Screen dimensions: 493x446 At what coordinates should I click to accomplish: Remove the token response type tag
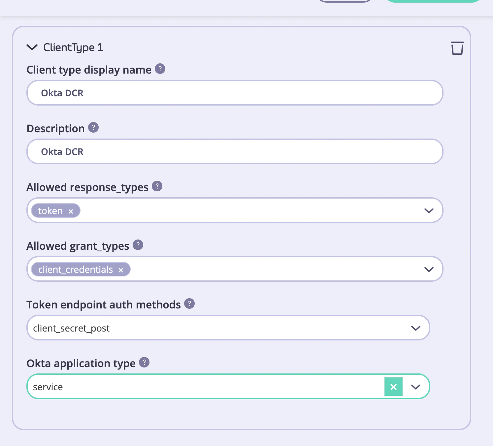[x=71, y=211]
